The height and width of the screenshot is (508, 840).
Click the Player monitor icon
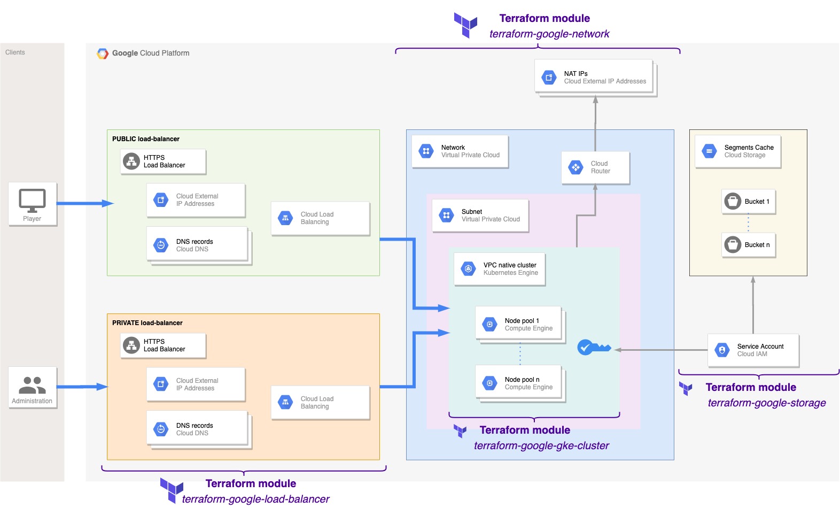[32, 201]
